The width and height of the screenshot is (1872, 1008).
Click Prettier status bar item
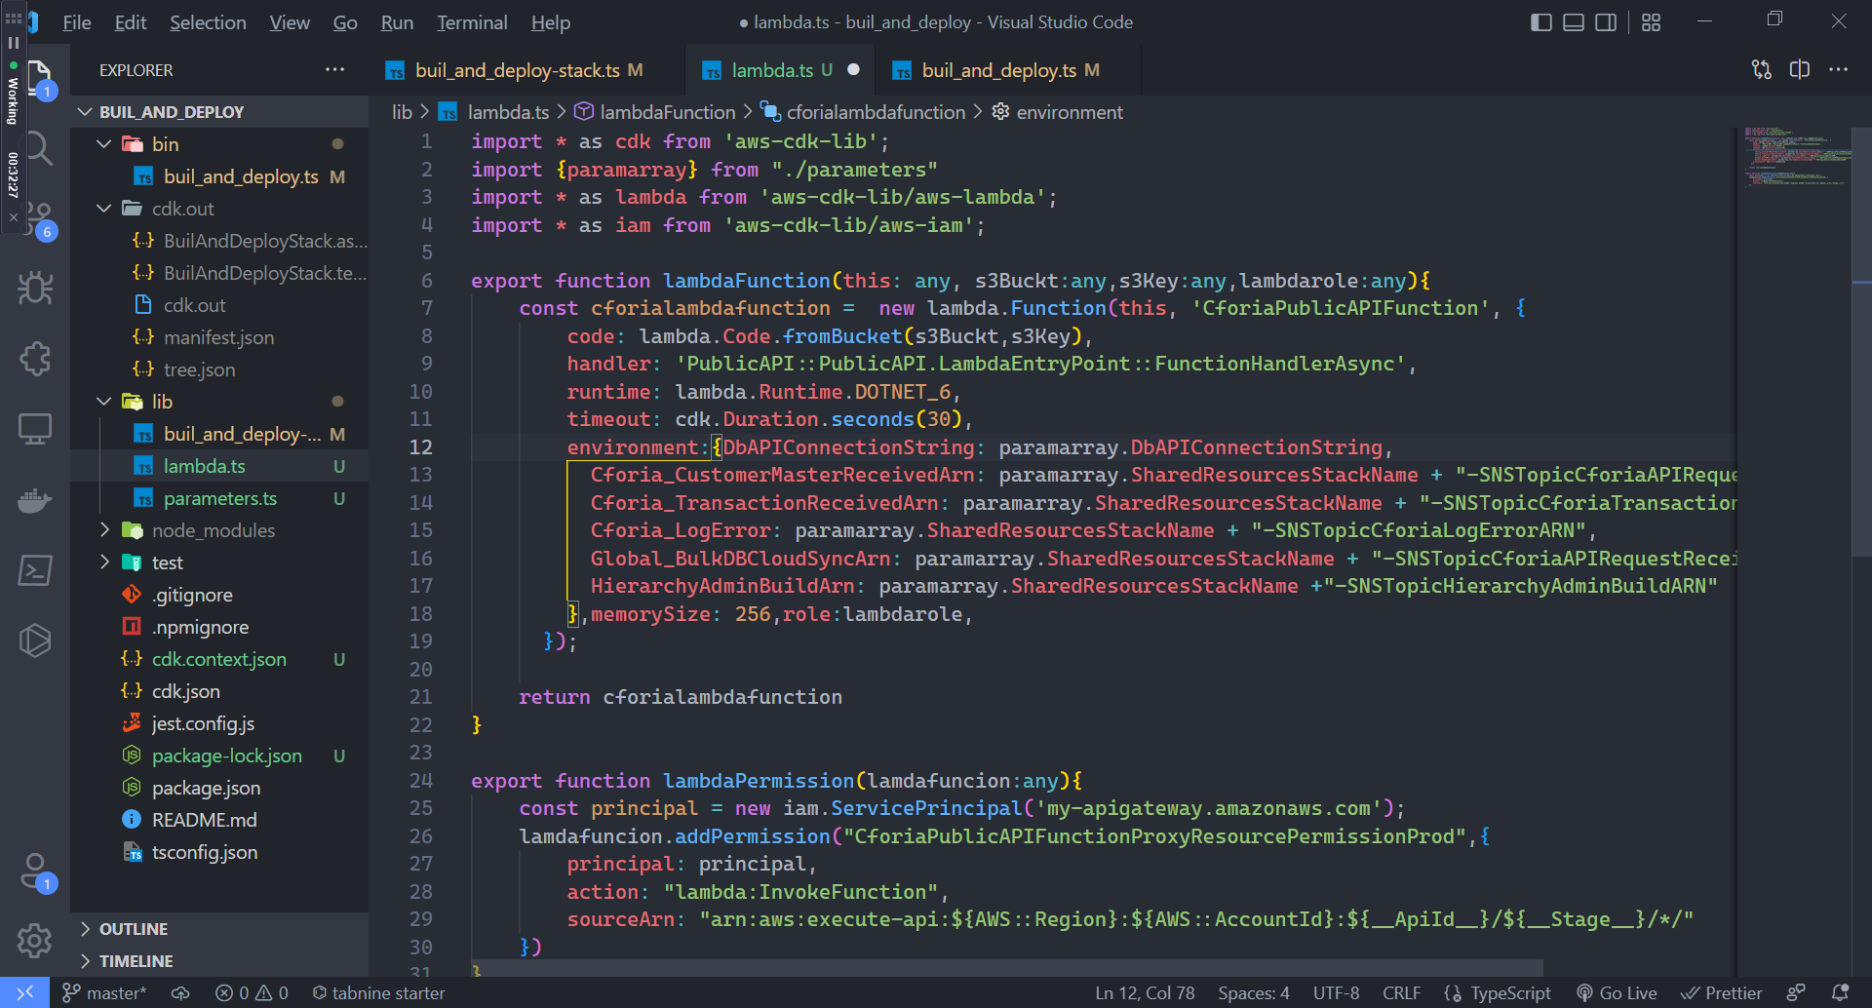[x=1723, y=992]
